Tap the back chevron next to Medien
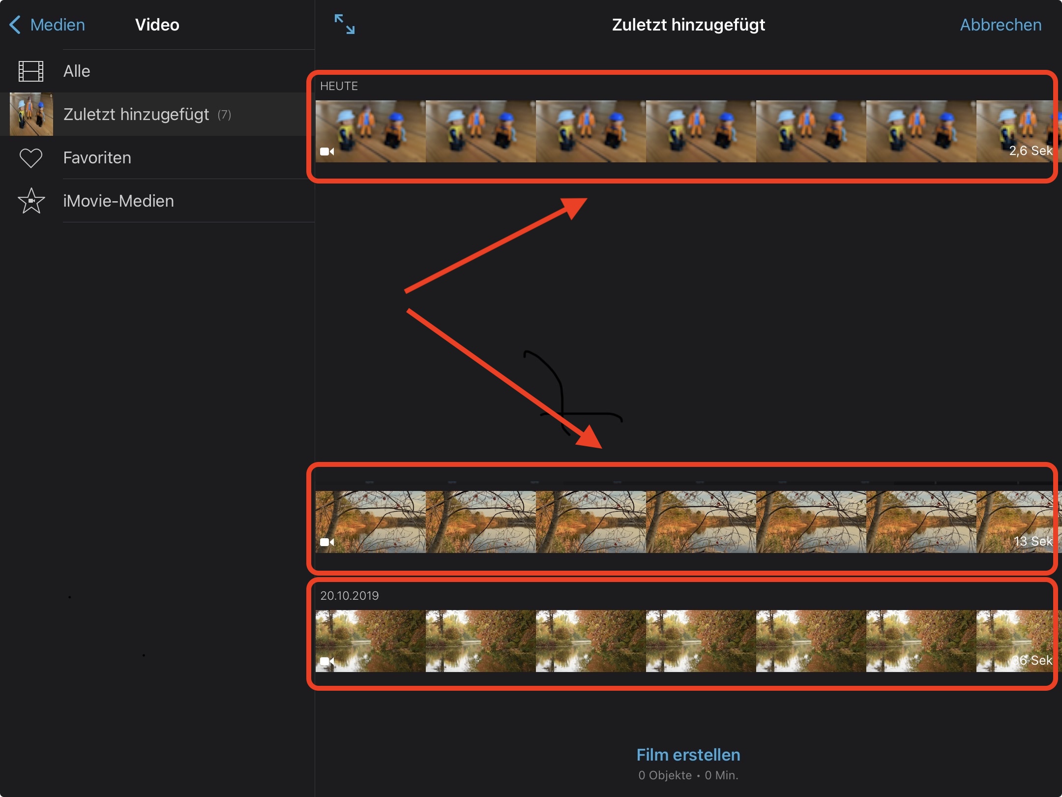The width and height of the screenshot is (1062, 797). 15,25
